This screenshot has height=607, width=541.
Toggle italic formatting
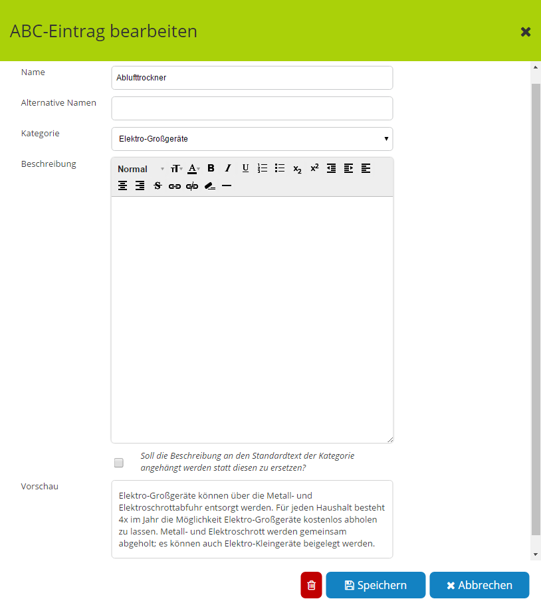(228, 168)
